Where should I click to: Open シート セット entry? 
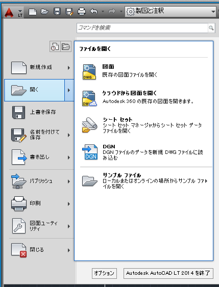pyautogui.click(x=143, y=125)
